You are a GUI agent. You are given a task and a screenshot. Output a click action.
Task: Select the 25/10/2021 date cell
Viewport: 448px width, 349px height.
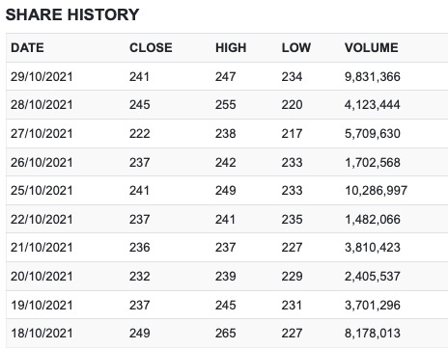(x=42, y=191)
